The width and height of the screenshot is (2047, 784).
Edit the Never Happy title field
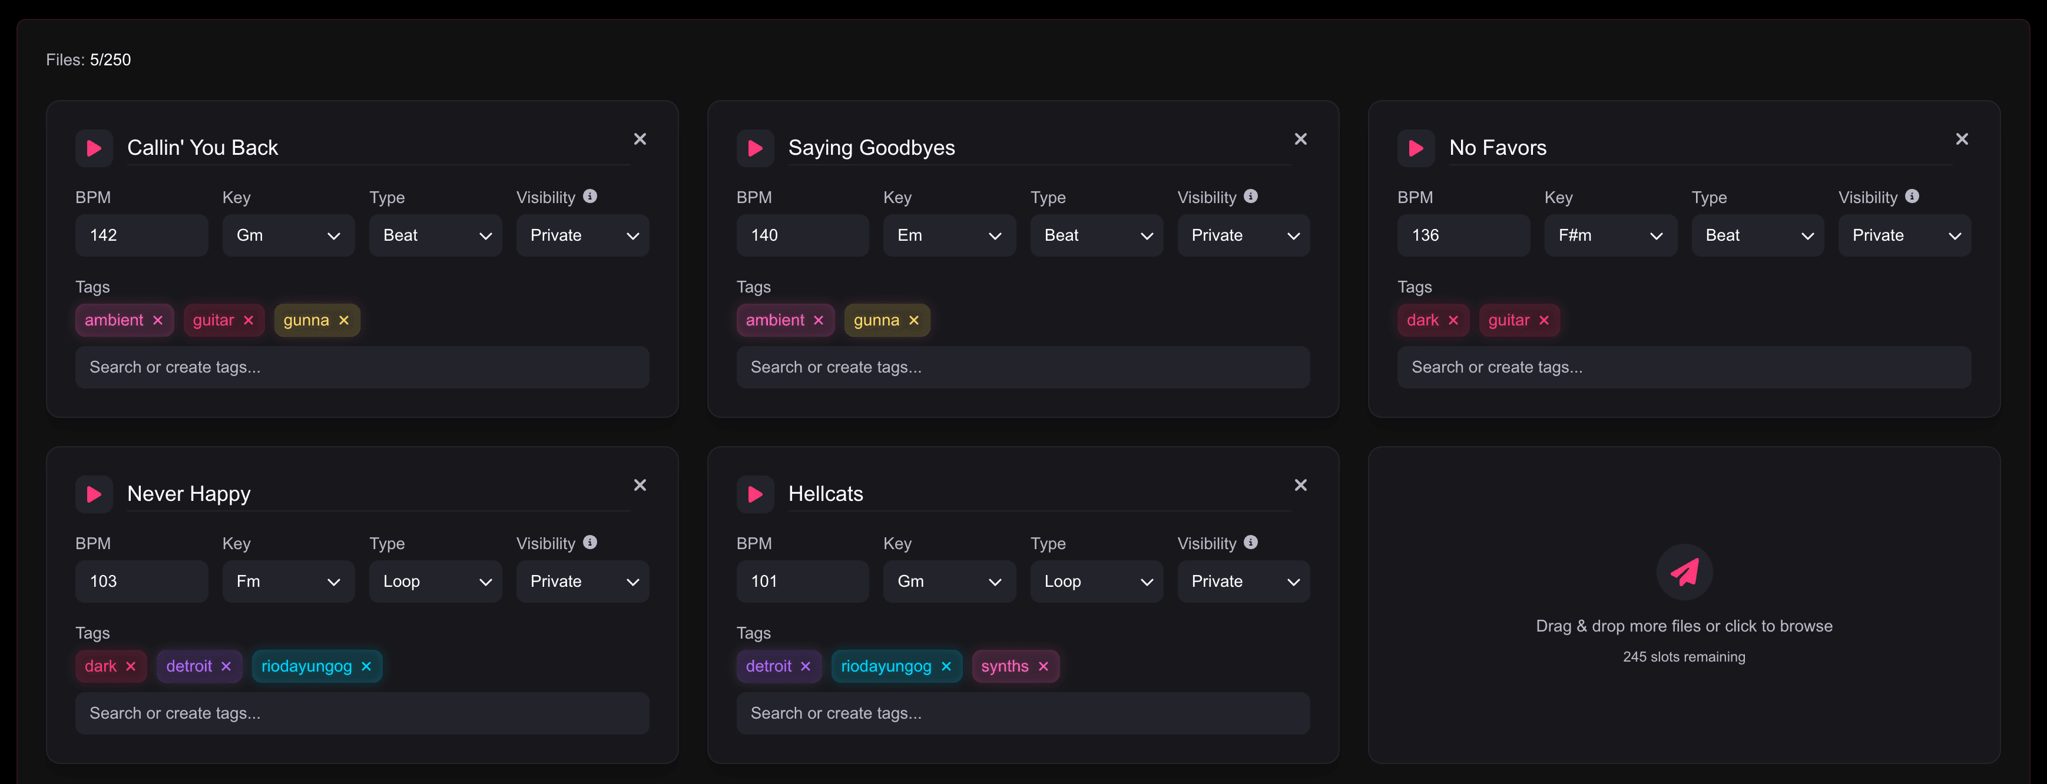377,494
